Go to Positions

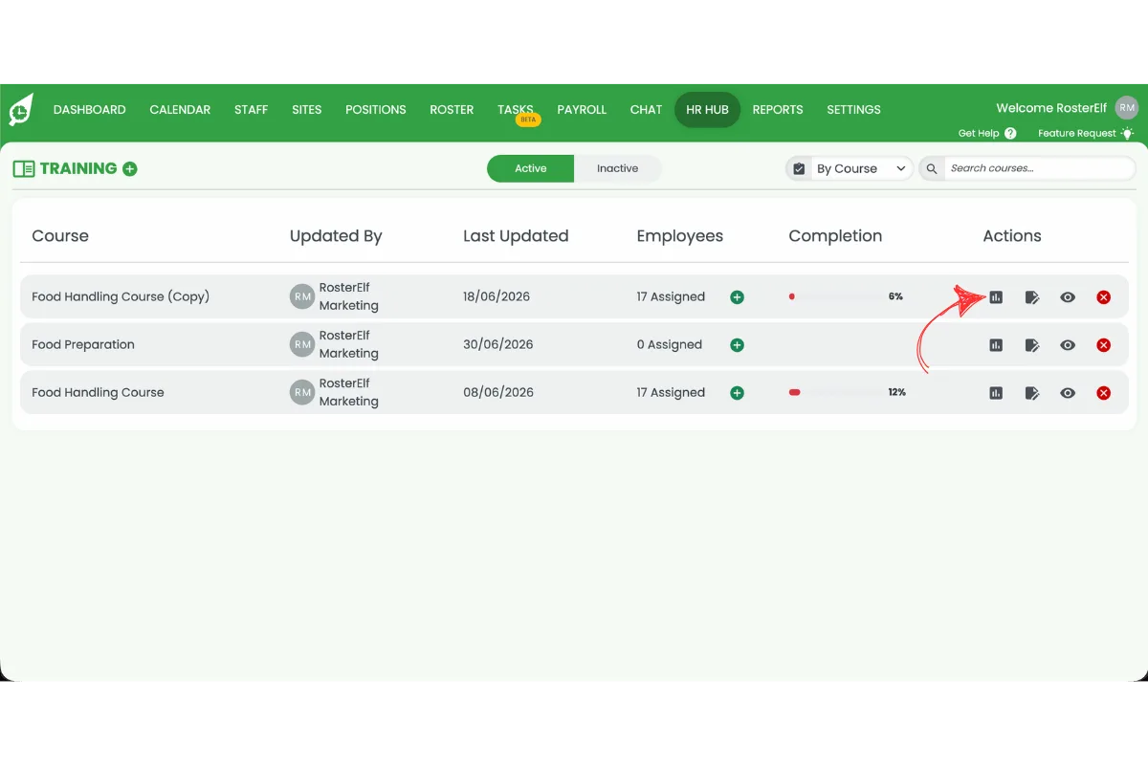point(376,110)
